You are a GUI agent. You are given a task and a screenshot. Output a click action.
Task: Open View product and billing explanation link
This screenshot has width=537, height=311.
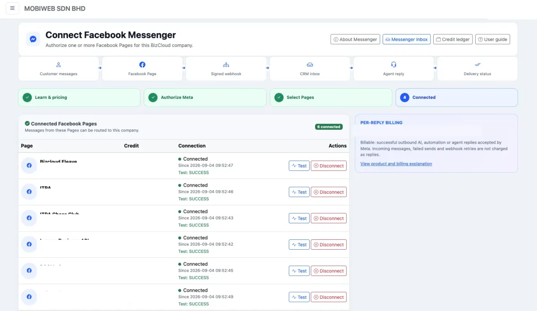(396, 164)
